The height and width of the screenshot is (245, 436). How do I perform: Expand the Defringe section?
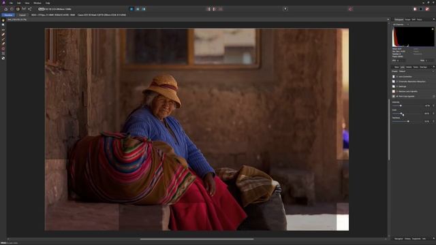click(x=397, y=86)
